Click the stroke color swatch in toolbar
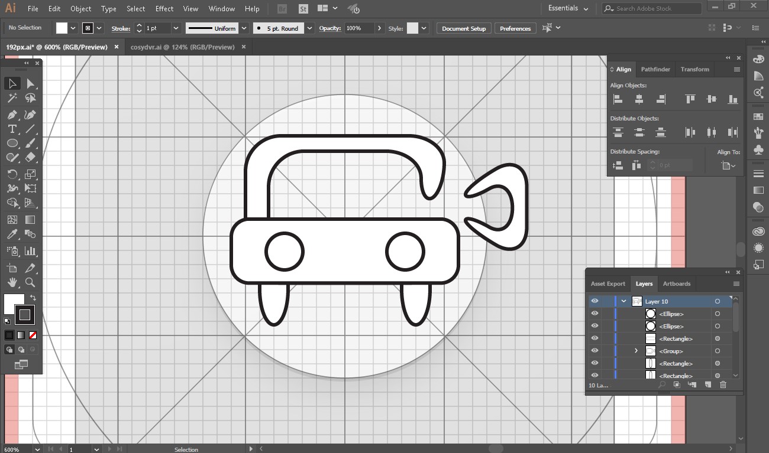This screenshot has width=769, height=453. click(x=25, y=315)
